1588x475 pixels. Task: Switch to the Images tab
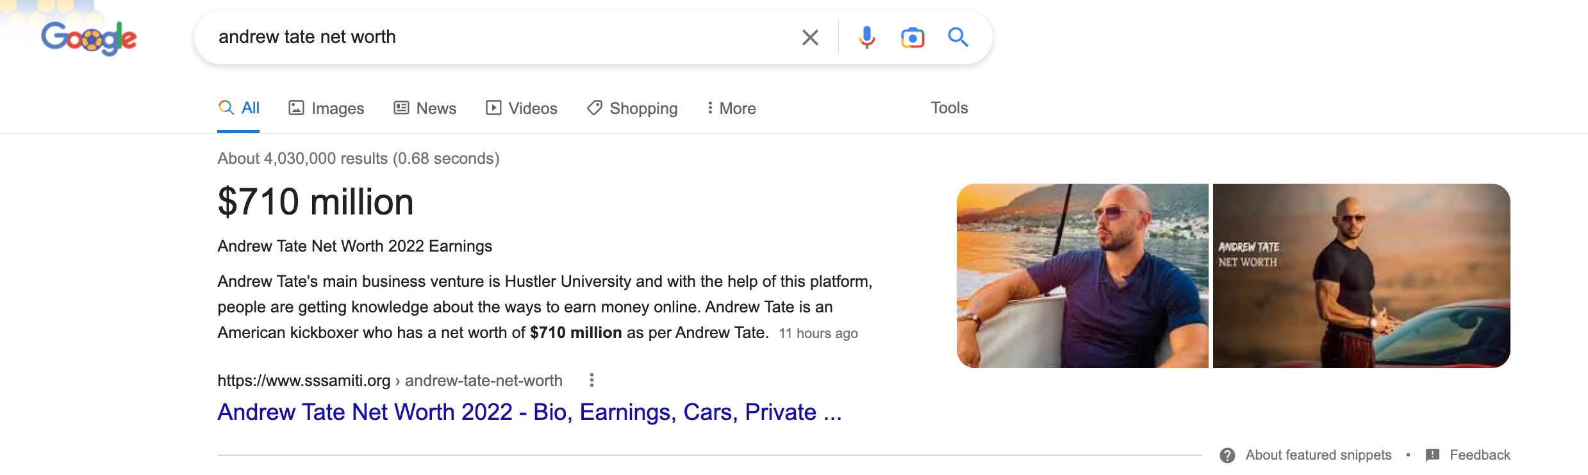[x=326, y=108]
